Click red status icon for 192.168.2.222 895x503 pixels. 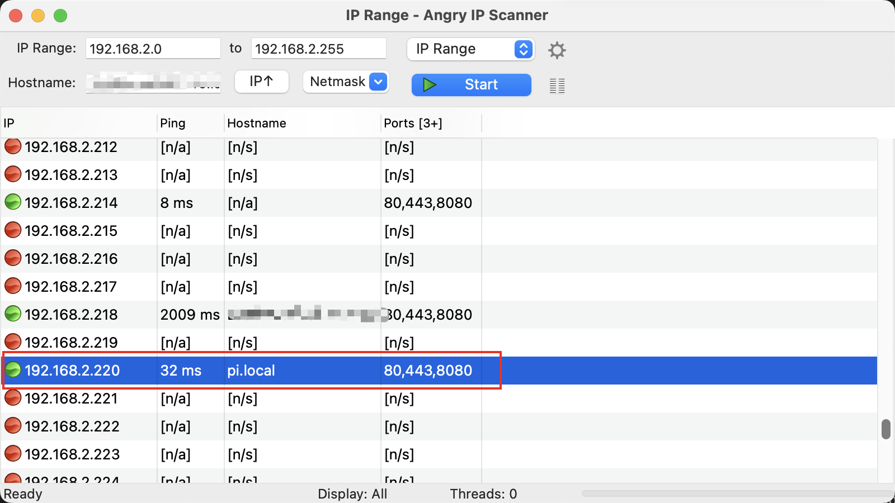click(13, 426)
